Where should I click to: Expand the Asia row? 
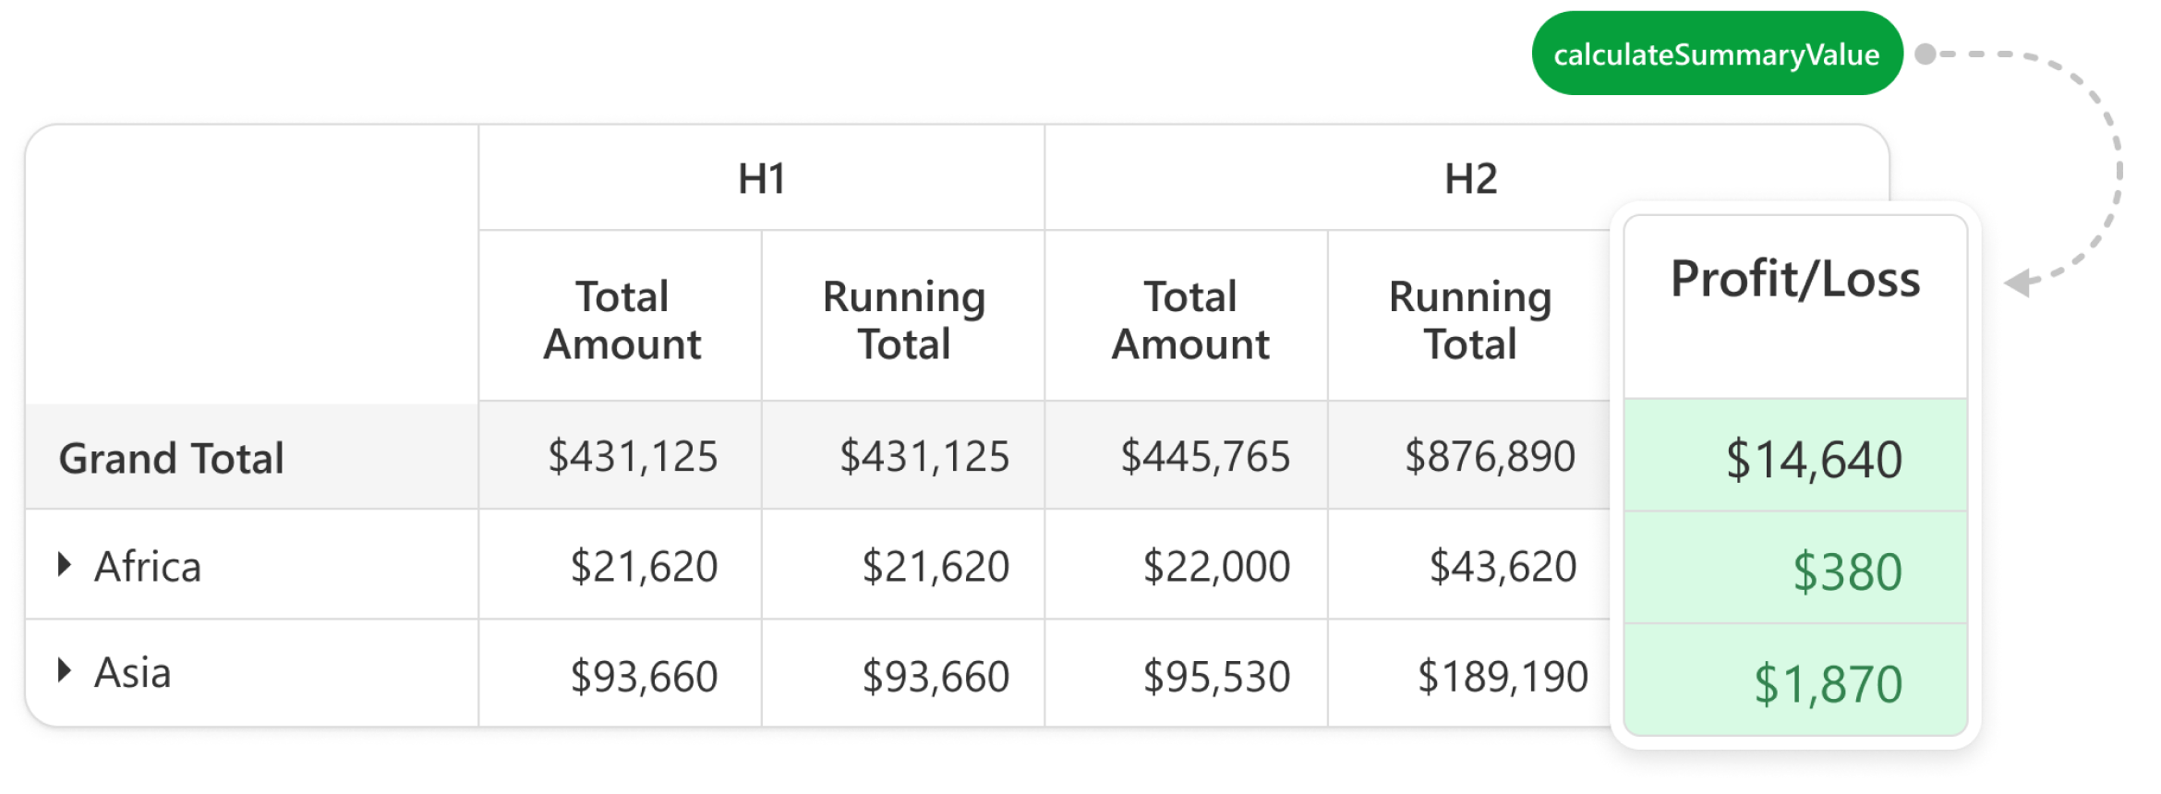click(64, 671)
